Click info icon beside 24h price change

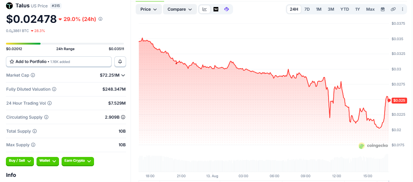[100, 19]
